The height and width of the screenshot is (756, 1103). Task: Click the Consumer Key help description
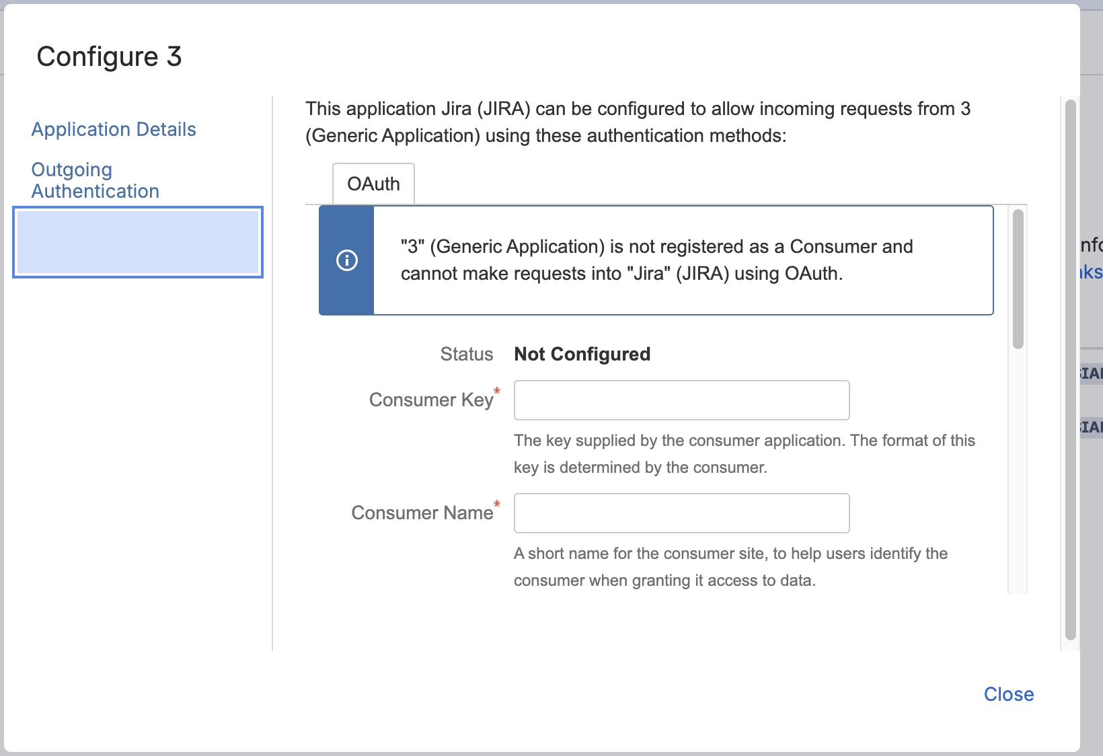(744, 454)
